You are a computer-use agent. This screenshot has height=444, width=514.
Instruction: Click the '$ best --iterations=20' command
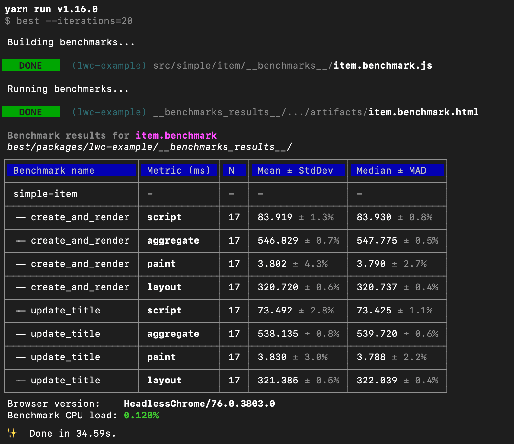click(69, 21)
